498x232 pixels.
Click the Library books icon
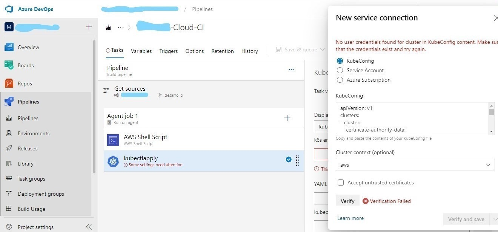click(x=9, y=164)
